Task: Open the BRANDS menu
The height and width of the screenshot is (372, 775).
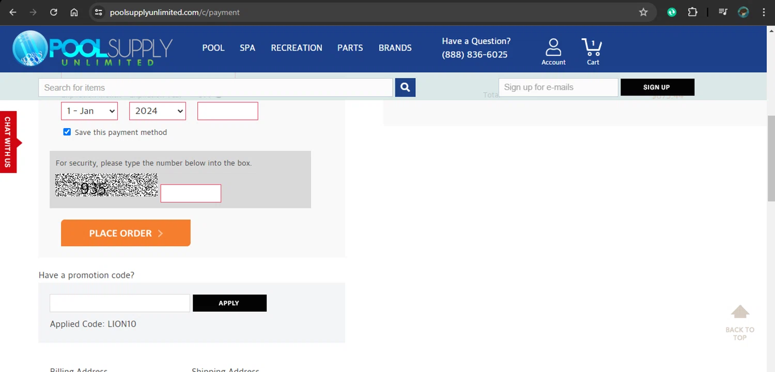Action: point(395,48)
